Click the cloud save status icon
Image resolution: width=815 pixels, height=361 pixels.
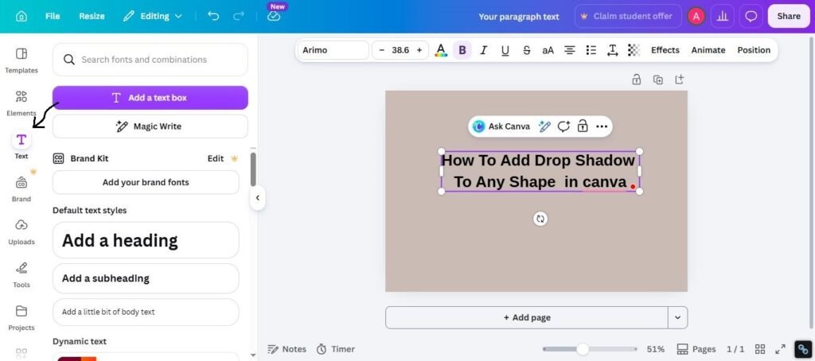(274, 17)
